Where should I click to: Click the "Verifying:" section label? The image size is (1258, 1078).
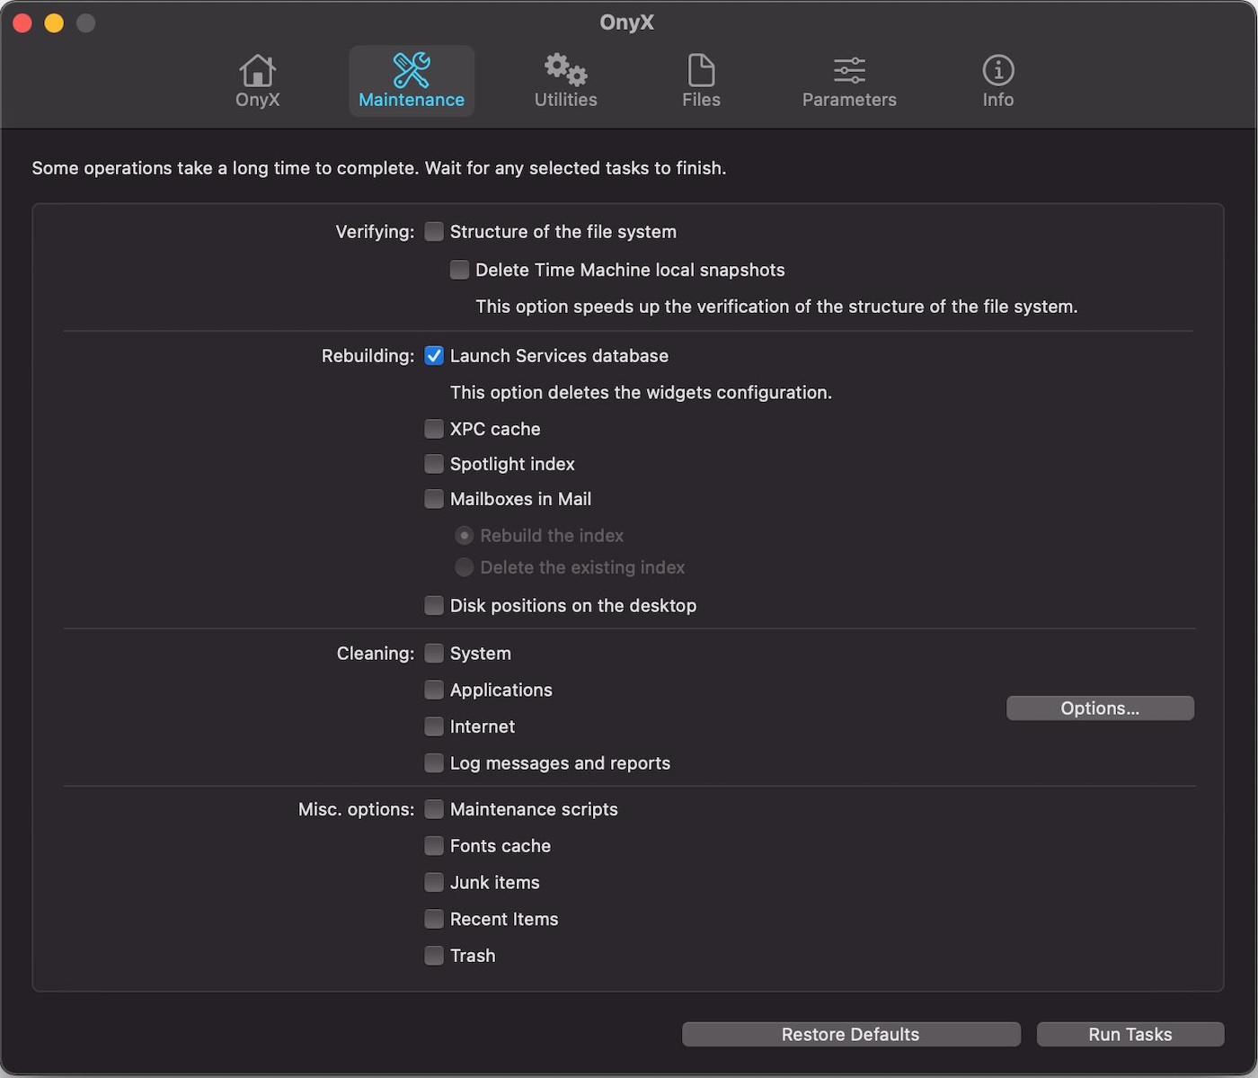375,232
